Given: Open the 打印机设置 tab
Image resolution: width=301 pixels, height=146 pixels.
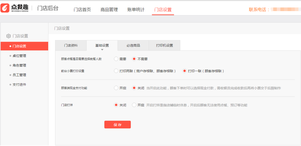Looking at the screenshot, I should coord(165,45).
